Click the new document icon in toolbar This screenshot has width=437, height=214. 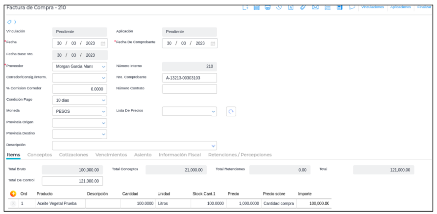pos(245,7)
